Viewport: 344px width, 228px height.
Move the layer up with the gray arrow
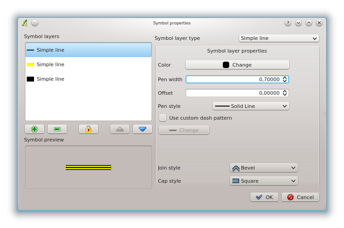(x=120, y=129)
